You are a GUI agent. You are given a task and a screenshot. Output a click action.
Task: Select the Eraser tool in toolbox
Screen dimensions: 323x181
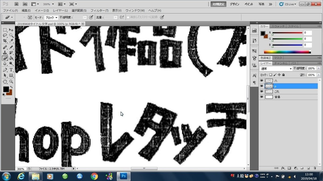5,58
